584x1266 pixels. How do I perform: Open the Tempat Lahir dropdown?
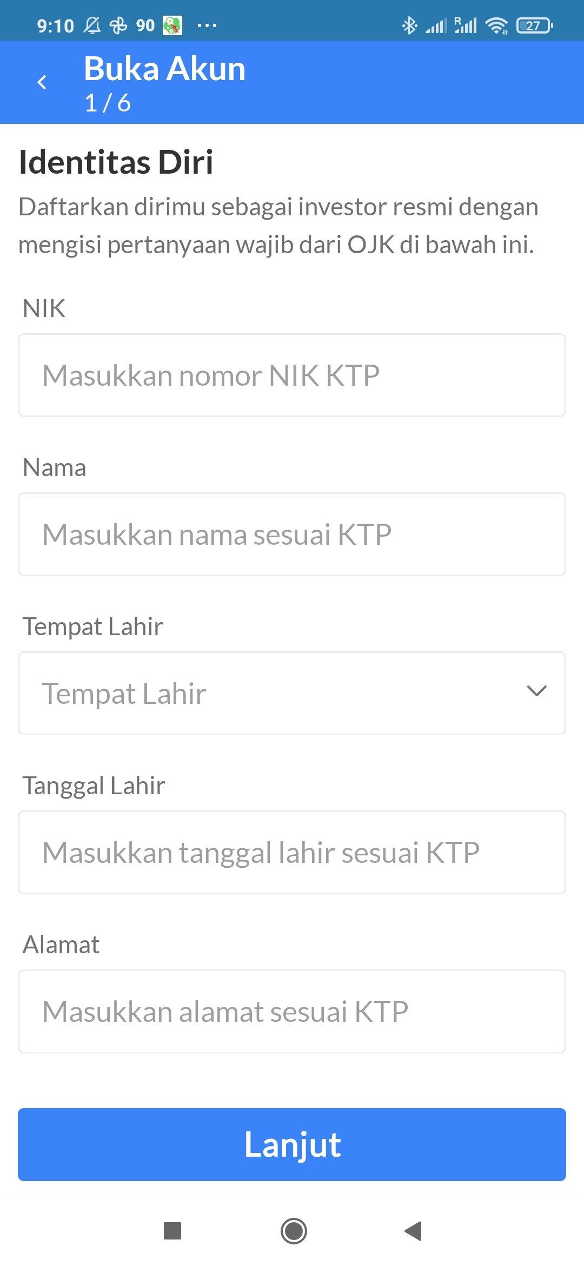tap(292, 693)
